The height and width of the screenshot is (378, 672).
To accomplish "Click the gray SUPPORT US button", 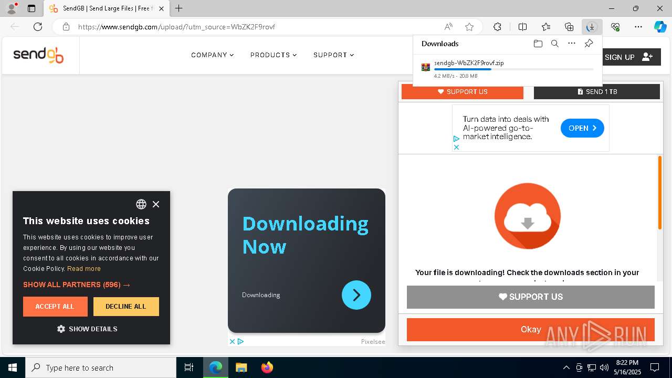I will (531, 297).
